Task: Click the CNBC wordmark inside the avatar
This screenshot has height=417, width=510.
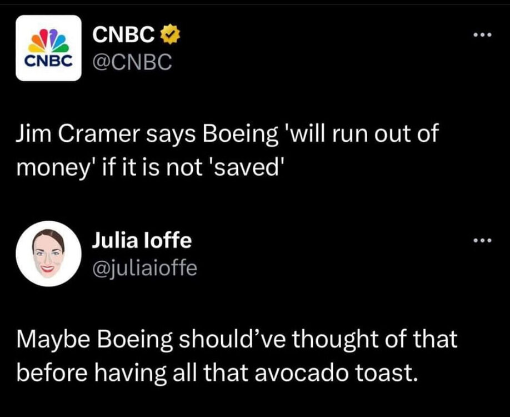Action: 49,60
